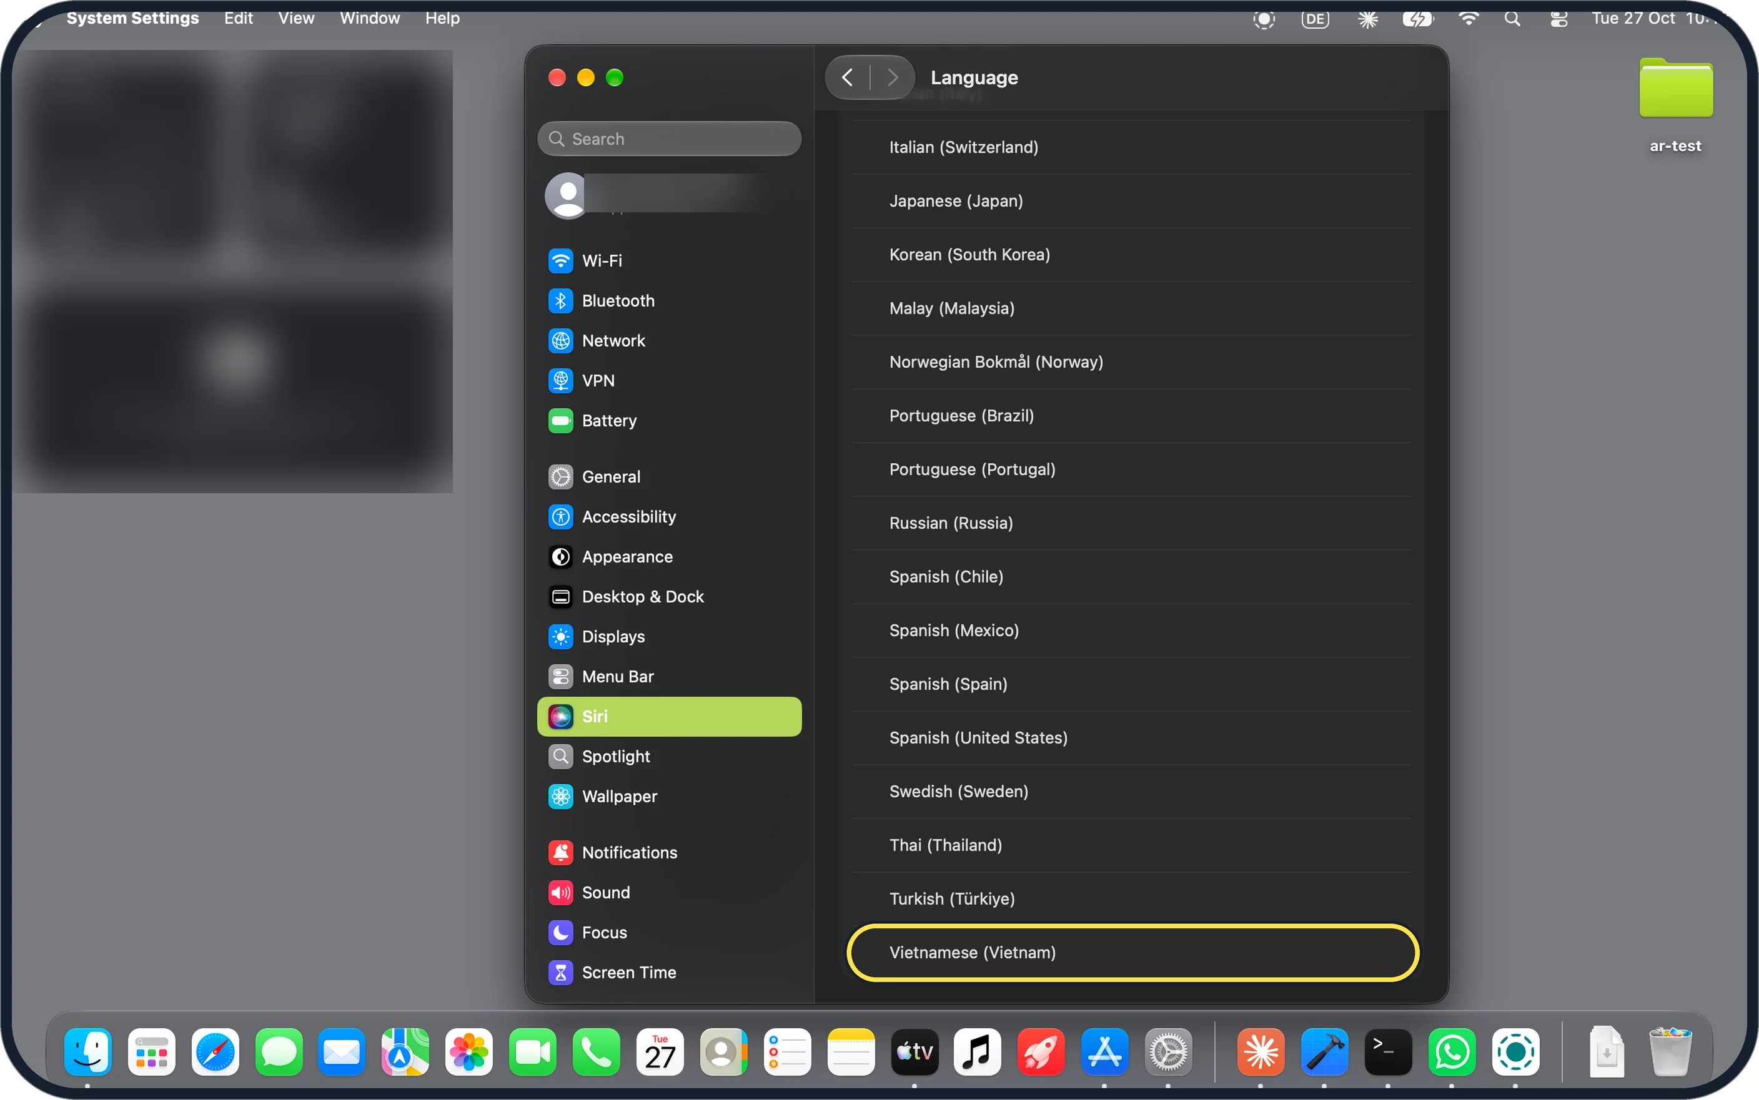Select Menu Bar settings

[x=669, y=677]
